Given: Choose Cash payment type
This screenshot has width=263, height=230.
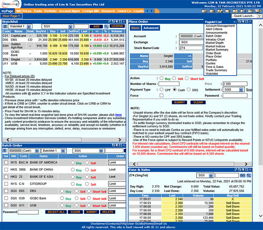Looking at the screenshot, I should coord(175,89).
